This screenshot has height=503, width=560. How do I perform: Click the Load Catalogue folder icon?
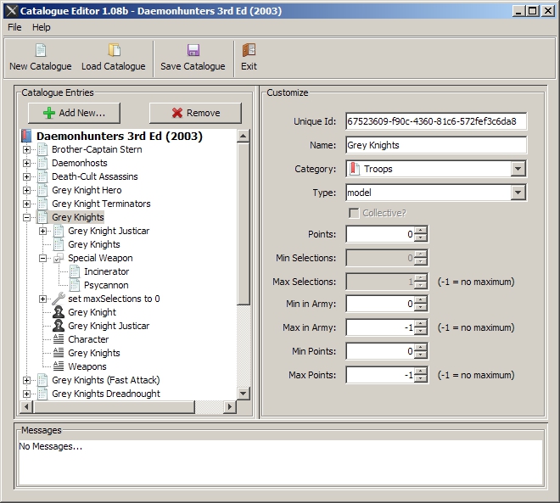115,50
